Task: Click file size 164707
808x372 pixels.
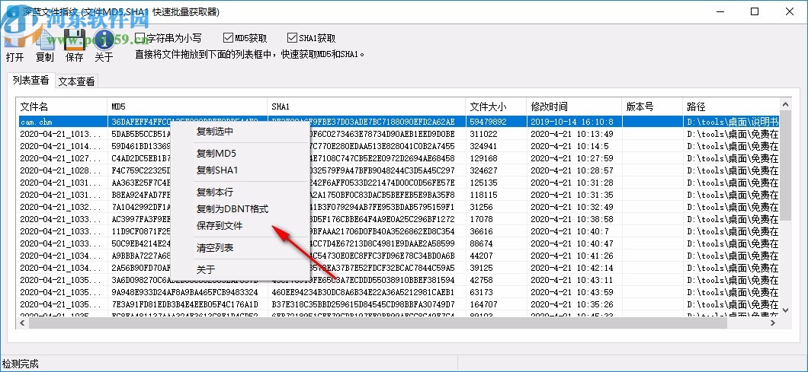Action: click(484, 304)
